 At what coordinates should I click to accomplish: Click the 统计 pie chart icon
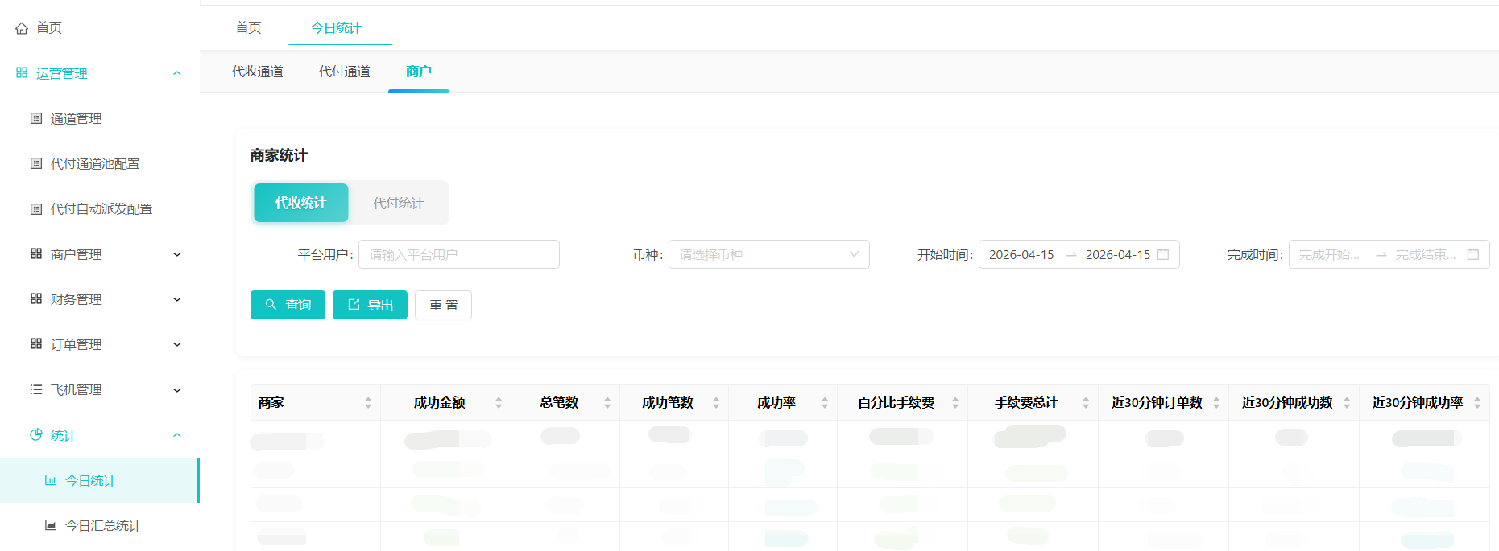36,434
